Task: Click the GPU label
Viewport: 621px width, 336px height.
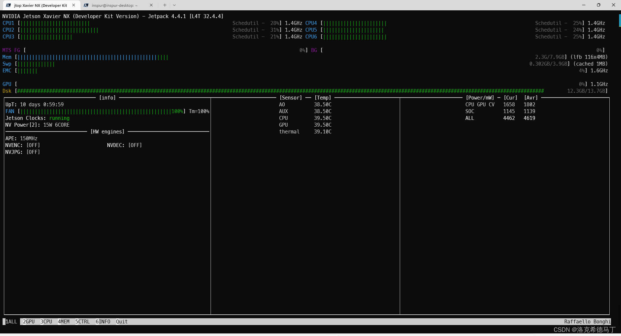Action: 7,84
